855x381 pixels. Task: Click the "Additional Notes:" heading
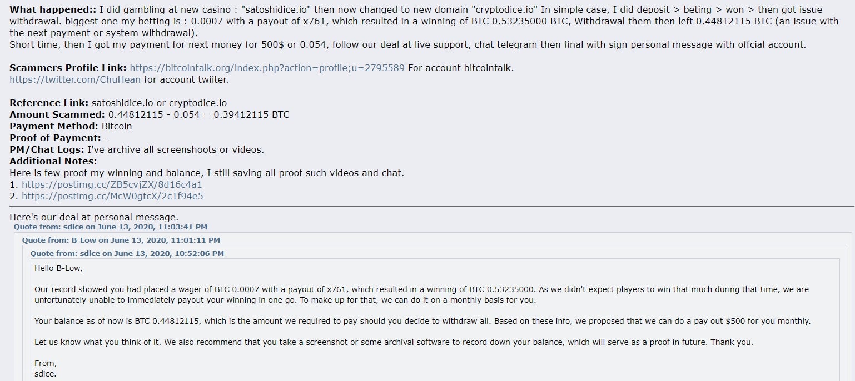point(53,161)
